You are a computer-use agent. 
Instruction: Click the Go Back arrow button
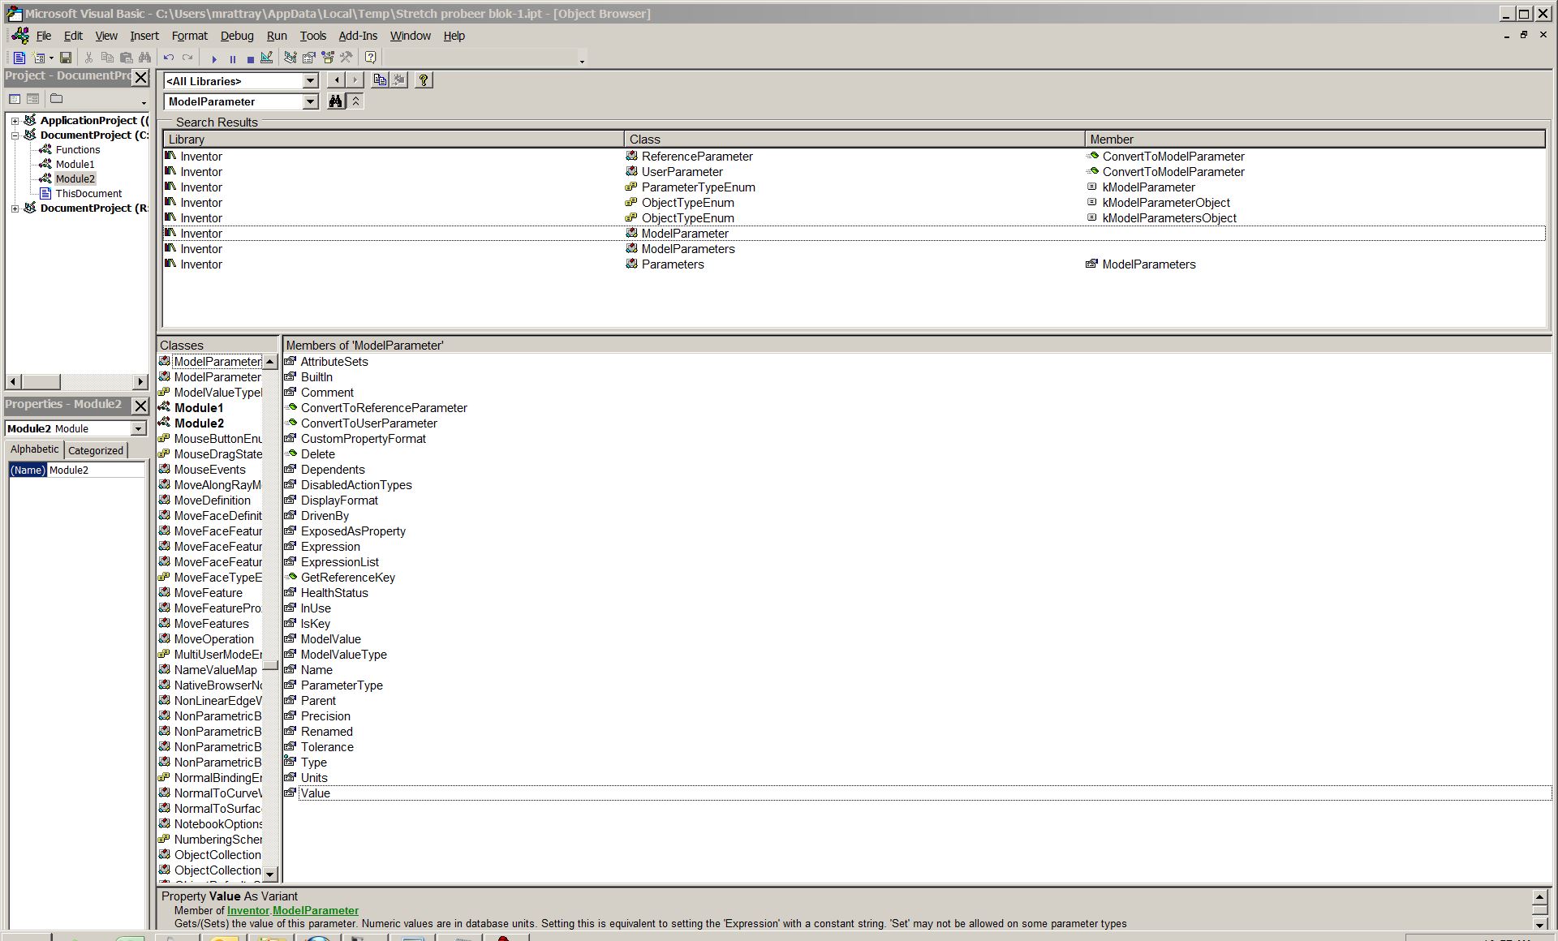(337, 79)
